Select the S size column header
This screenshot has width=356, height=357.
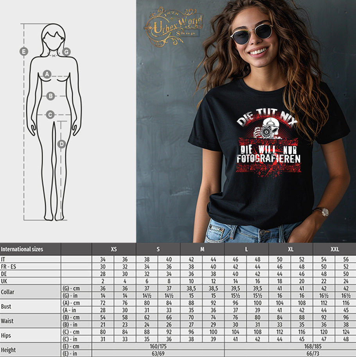158,249
